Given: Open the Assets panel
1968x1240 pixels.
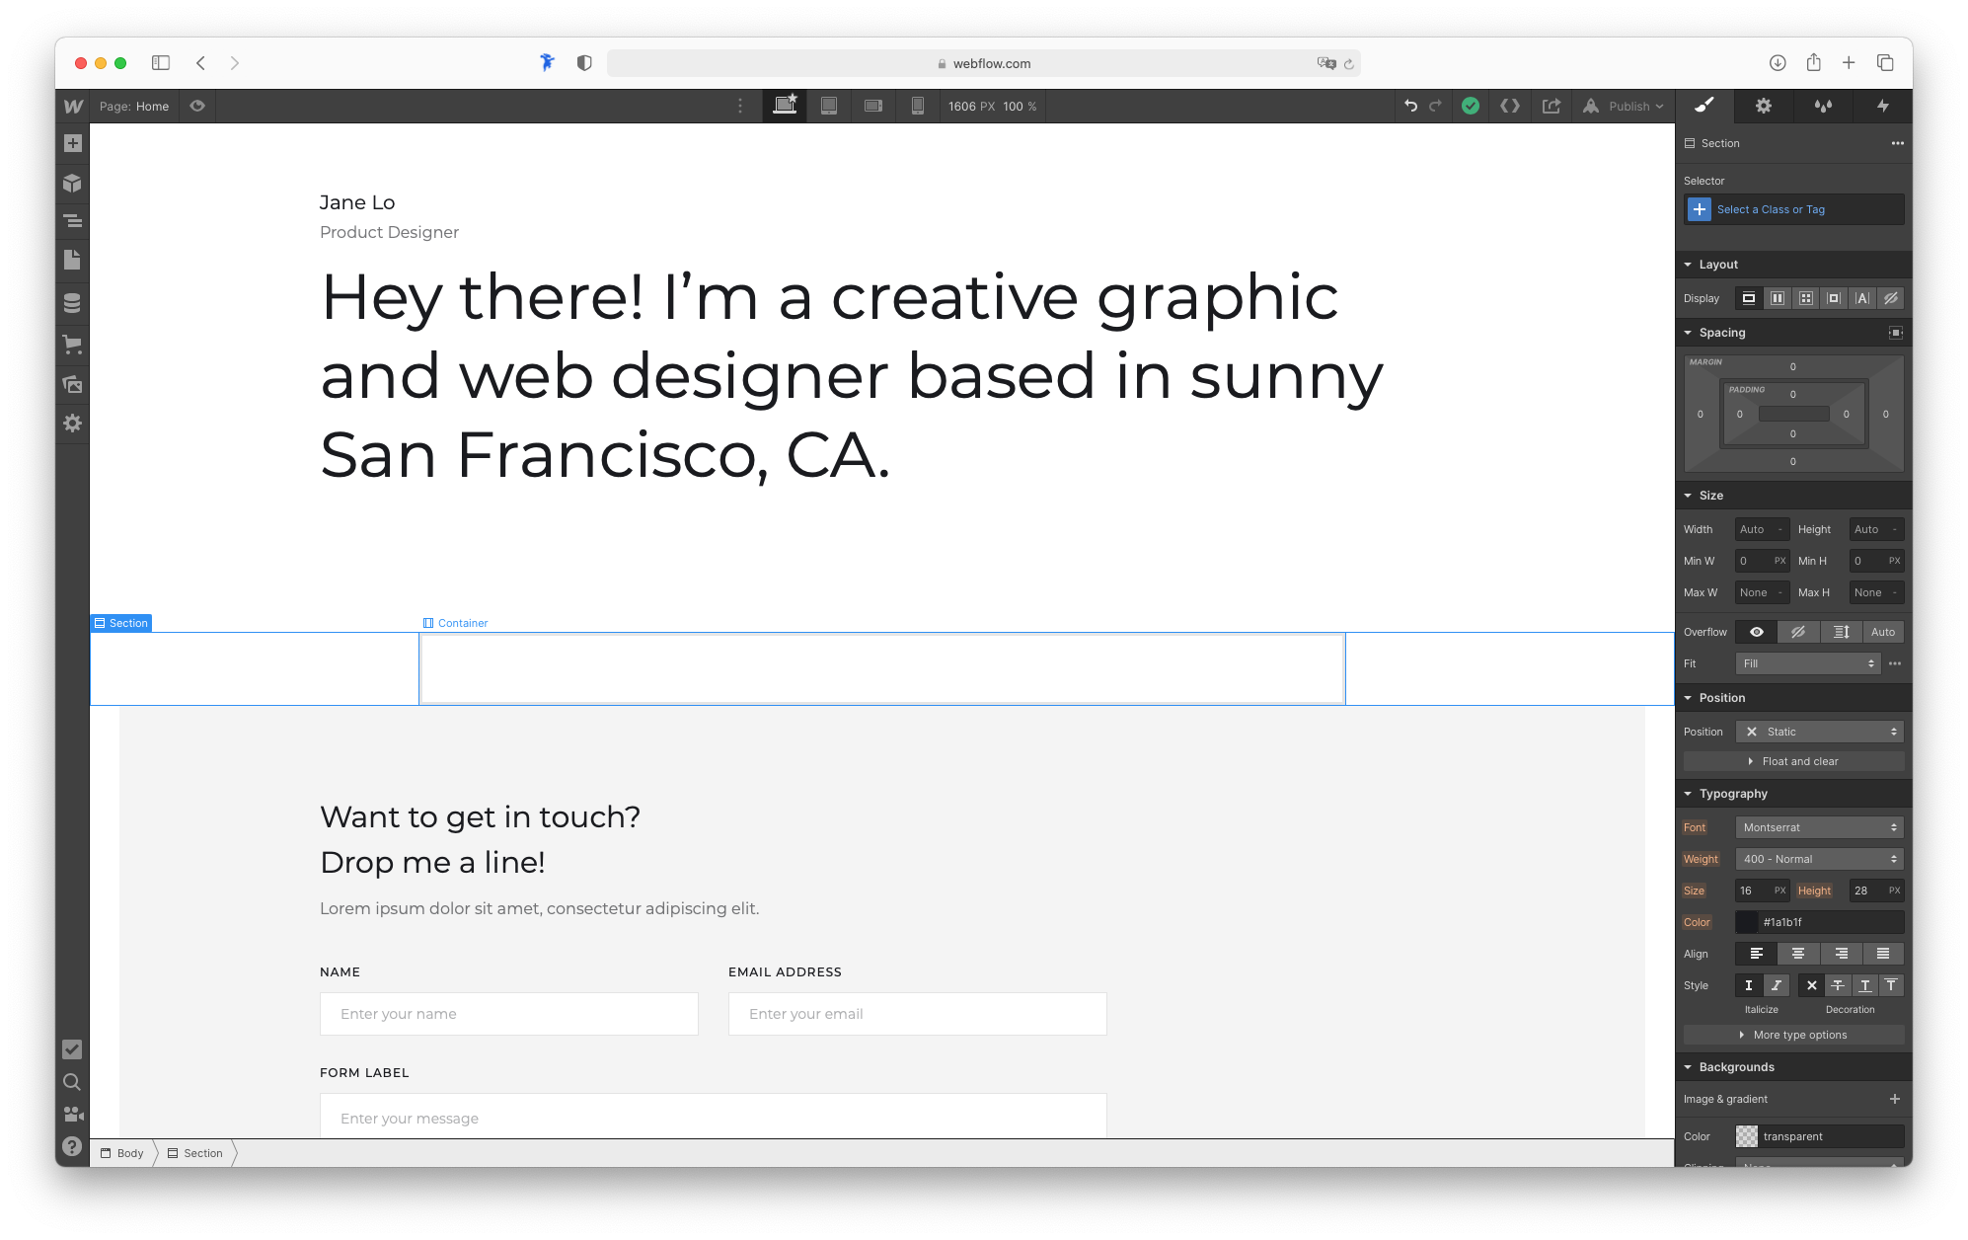Looking at the screenshot, I should [x=71, y=384].
